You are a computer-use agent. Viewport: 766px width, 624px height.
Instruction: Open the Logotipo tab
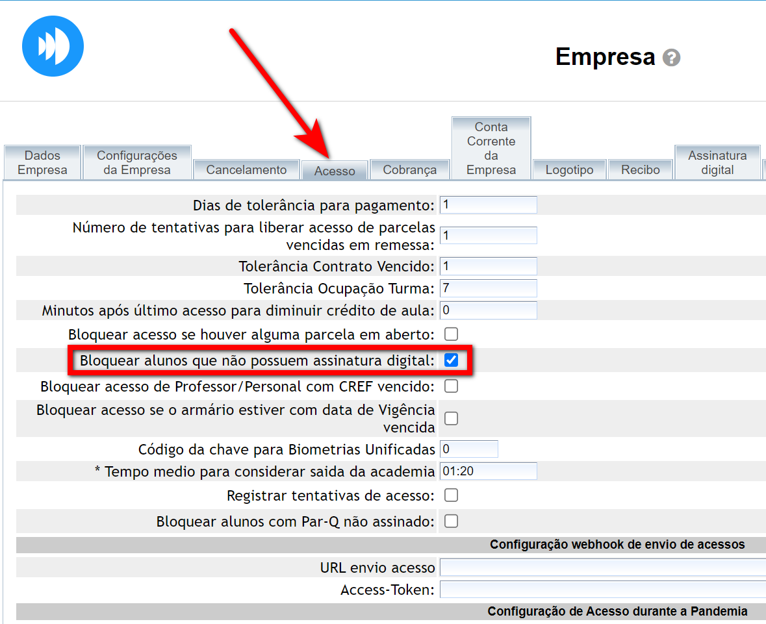click(569, 169)
